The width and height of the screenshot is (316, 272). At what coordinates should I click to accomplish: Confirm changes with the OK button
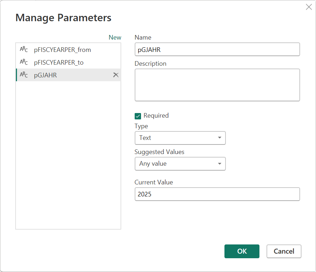pos(242,251)
